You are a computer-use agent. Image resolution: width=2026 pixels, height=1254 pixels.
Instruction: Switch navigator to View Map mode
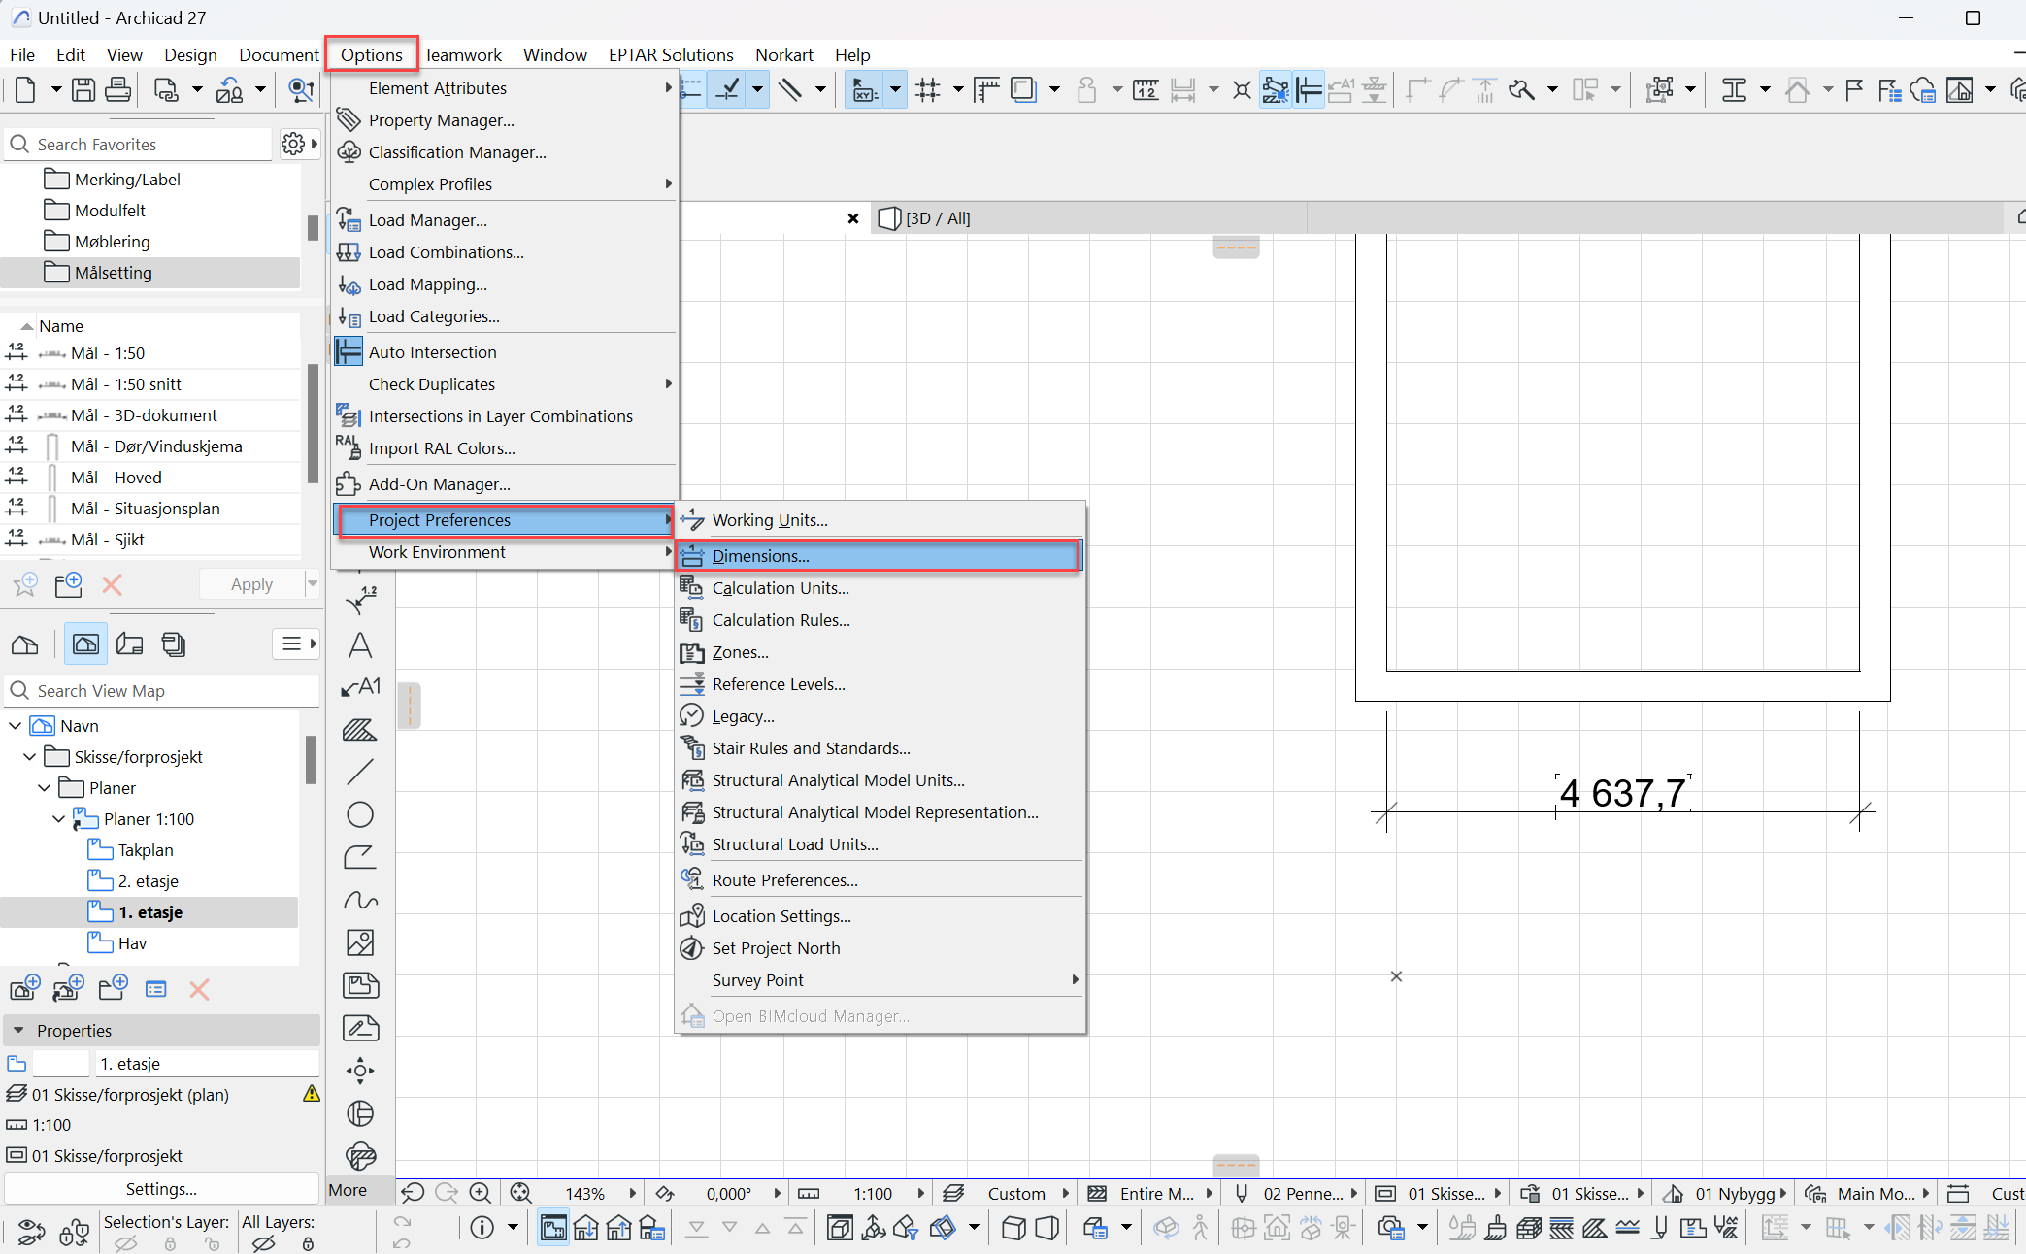click(x=85, y=644)
